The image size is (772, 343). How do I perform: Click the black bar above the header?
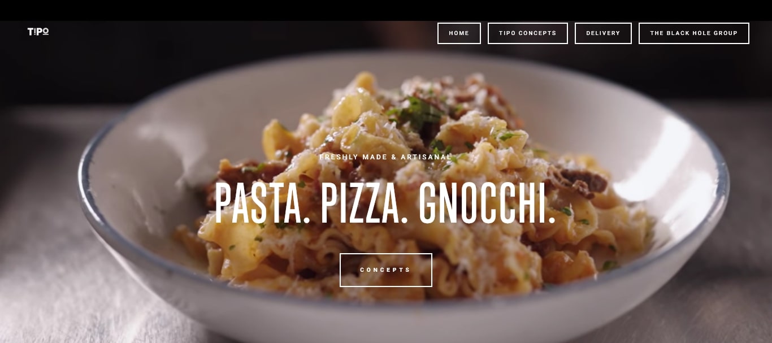tap(386, 10)
